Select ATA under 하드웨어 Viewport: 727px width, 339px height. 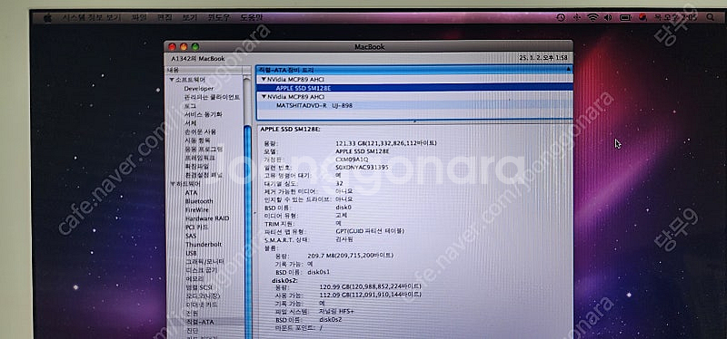coord(191,192)
